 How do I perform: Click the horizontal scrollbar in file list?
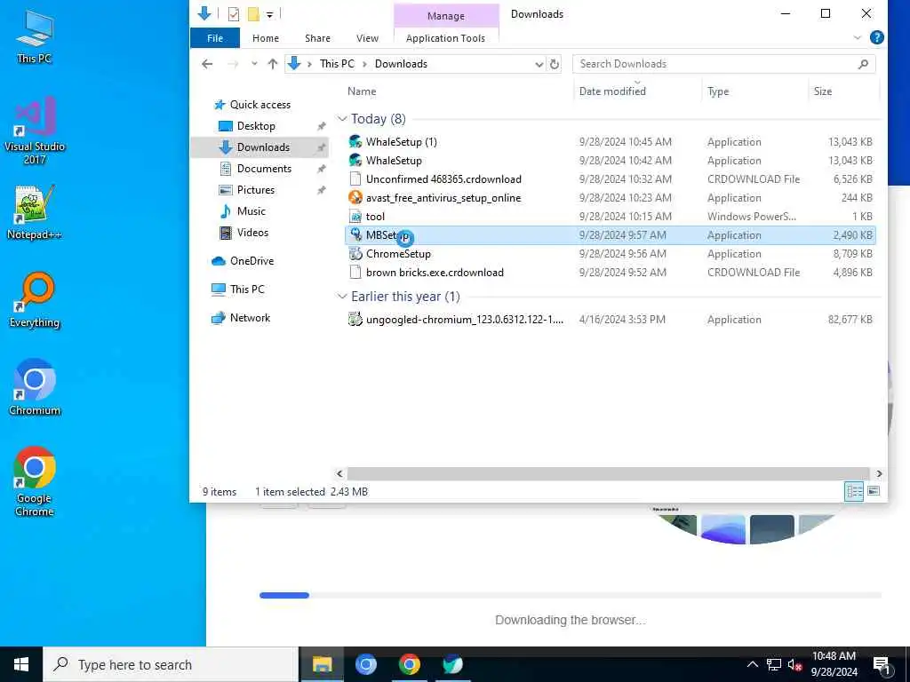click(608, 474)
